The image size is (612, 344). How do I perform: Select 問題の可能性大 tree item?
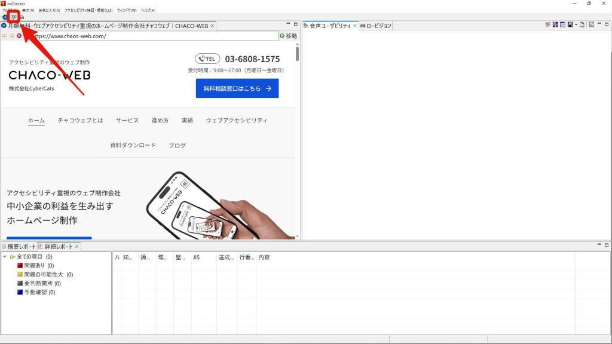(43, 275)
